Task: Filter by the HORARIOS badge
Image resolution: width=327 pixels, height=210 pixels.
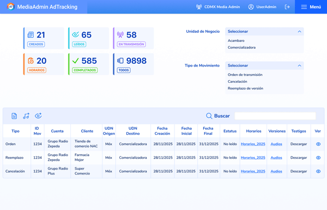Action: [x=37, y=70]
